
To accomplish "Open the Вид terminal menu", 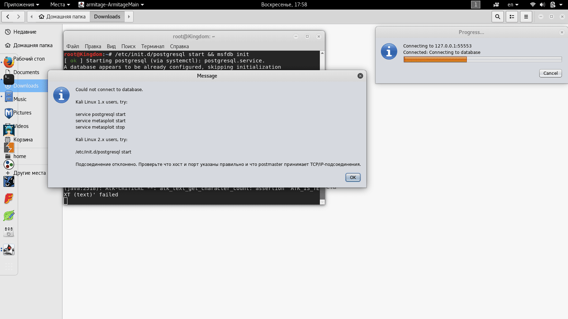I will click(x=111, y=46).
